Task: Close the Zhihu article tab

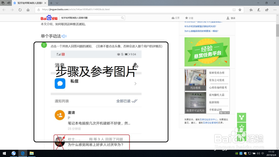Action: point(45,3)
